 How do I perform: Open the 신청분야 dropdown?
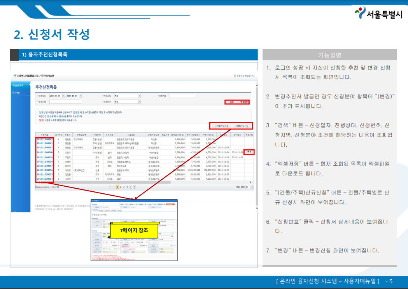click(138, 102)
